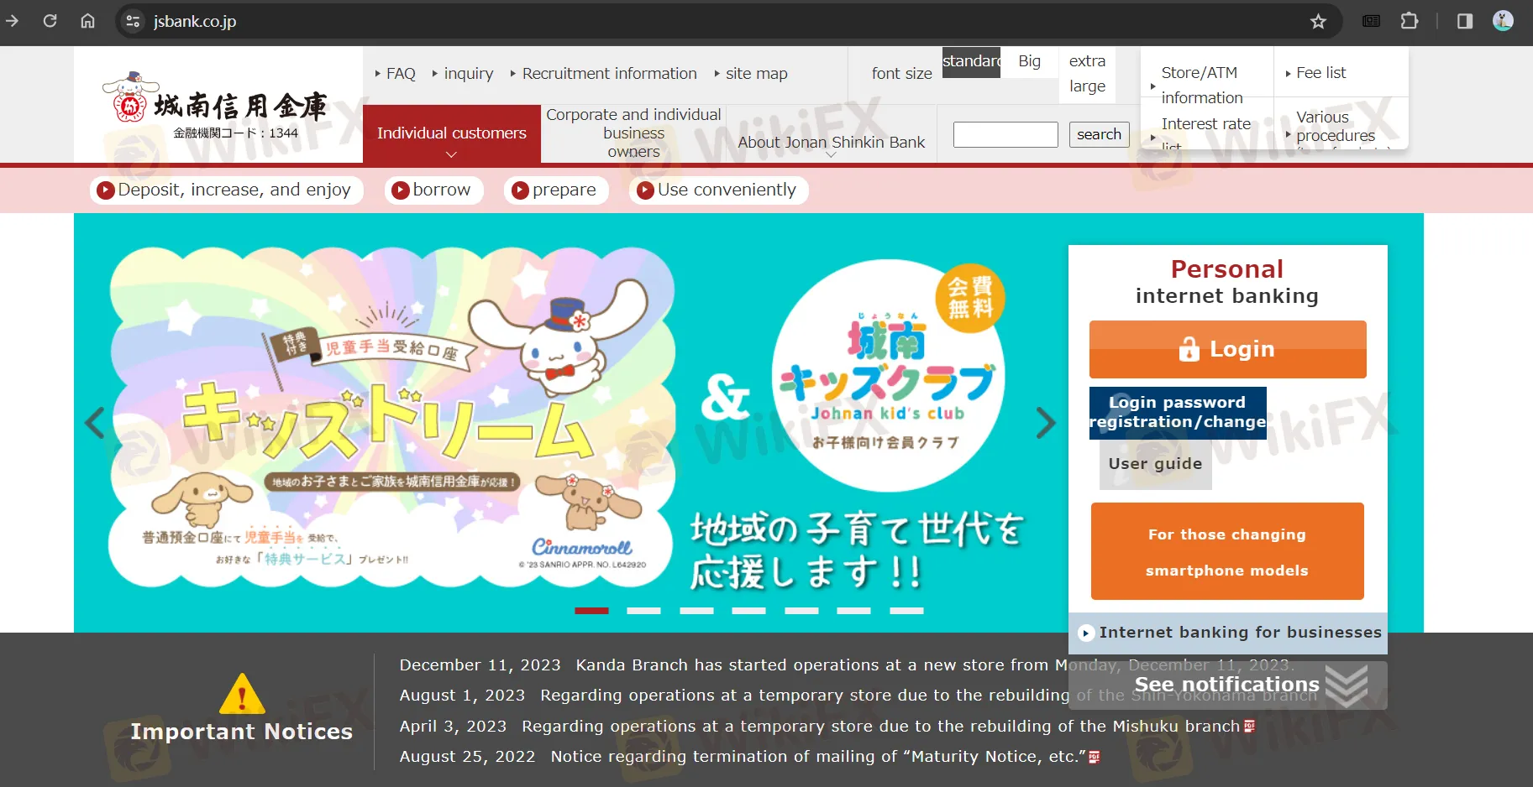1533x787 pixels.
Task: Open the prepare category
Action: coord(555,190)
